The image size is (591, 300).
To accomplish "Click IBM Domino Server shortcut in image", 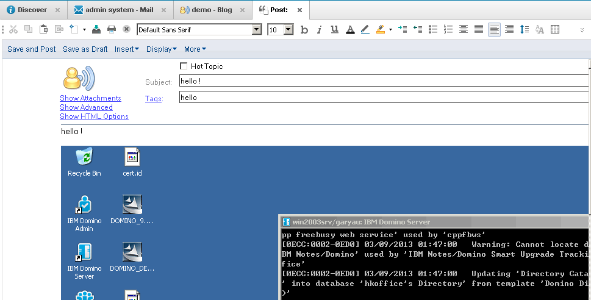I will [84, 261].
